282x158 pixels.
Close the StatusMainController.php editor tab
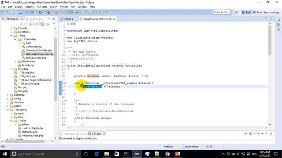(x=114, y=19)
